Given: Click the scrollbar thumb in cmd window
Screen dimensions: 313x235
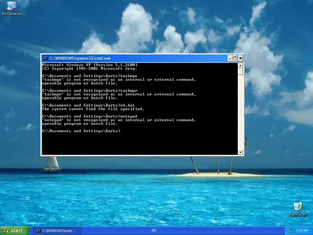Looking at the screenshot, I should 240,71.
